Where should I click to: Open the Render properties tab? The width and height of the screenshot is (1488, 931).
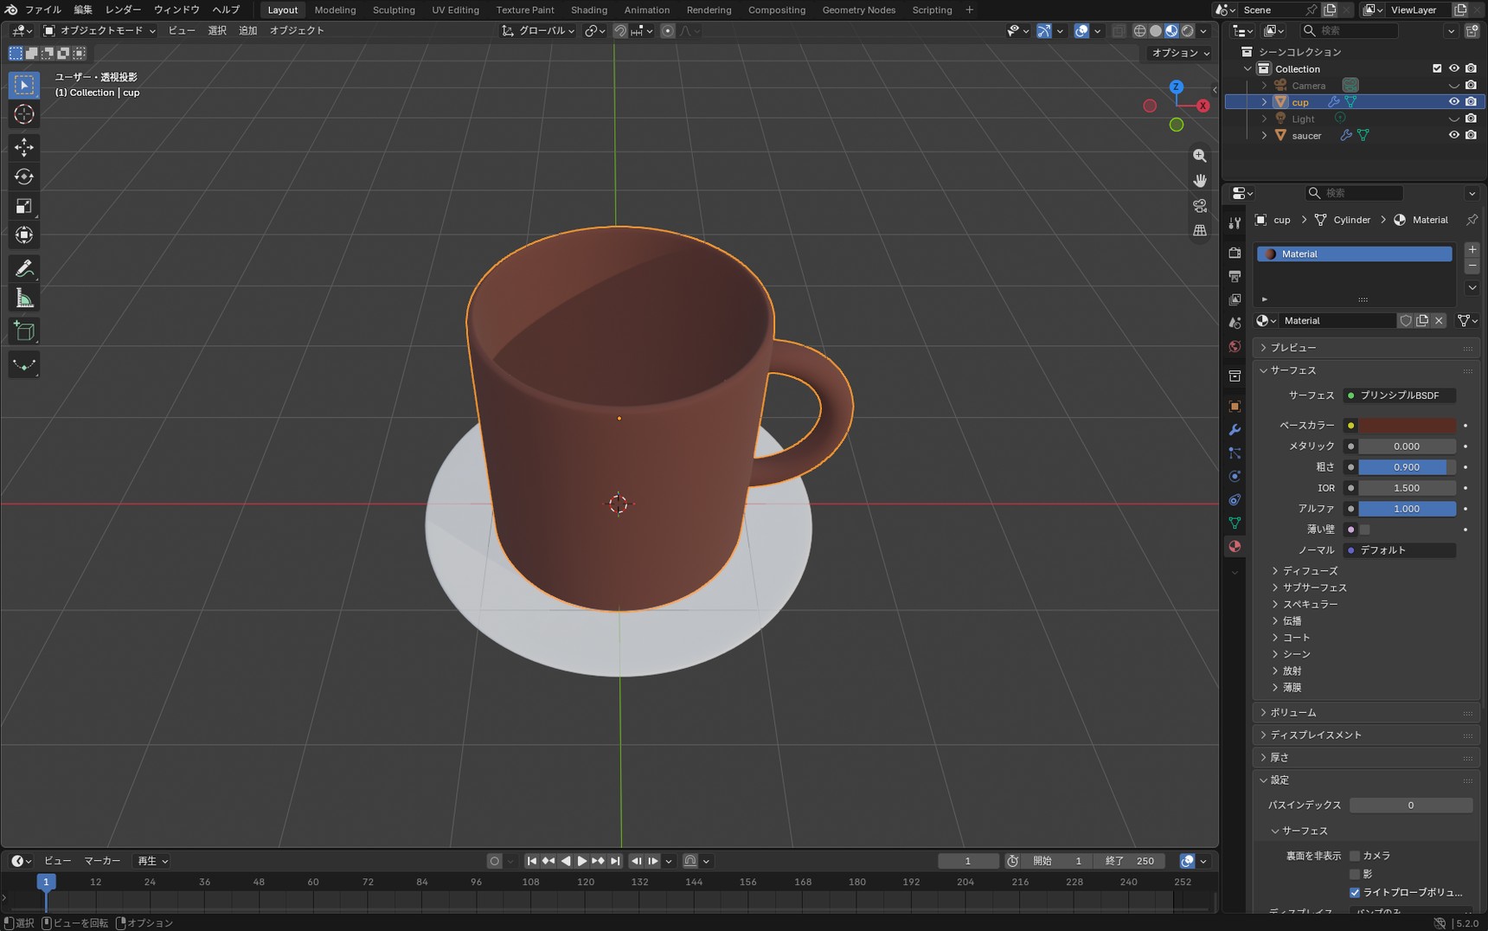[1235, 253]
